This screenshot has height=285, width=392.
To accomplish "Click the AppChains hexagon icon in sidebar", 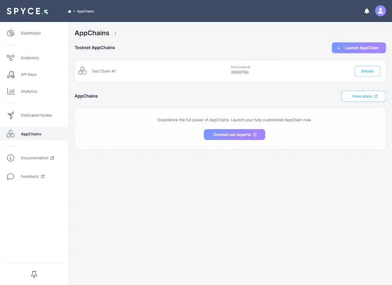I will [x=10, y=134].
